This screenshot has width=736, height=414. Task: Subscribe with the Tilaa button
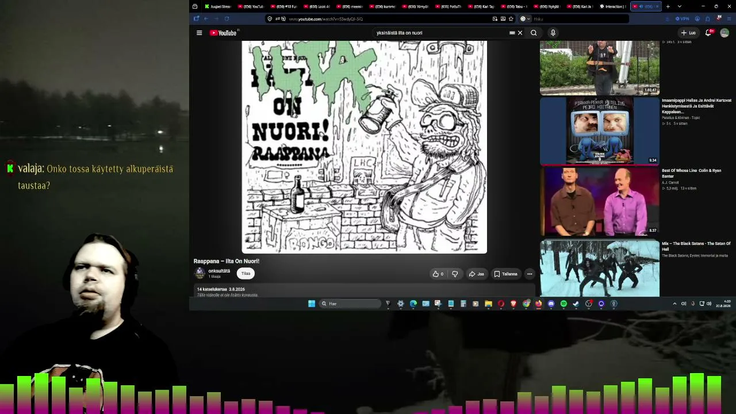pyautogui.click(x=246, y=274)
